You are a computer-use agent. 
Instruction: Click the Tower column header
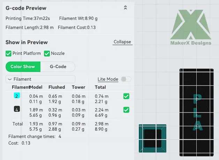tap(78, 87)
